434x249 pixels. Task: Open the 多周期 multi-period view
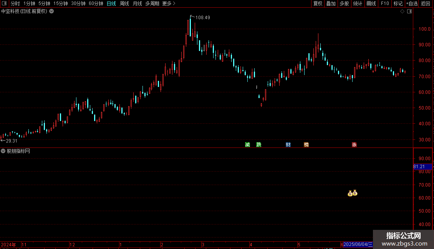click(152, 3)
